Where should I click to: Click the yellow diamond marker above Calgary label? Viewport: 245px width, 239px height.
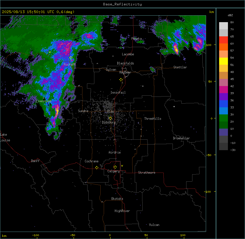(x=115, y=167)
